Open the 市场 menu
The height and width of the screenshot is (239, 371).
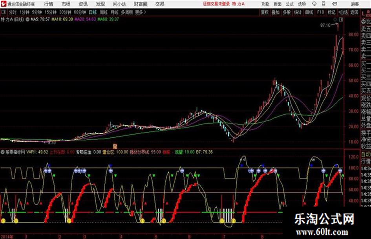click(x=66, y=4)
